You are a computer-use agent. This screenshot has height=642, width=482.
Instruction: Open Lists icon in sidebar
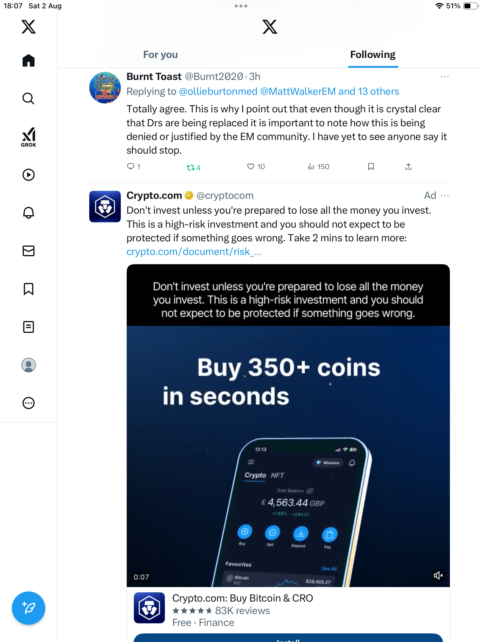(x=29, y=327)
